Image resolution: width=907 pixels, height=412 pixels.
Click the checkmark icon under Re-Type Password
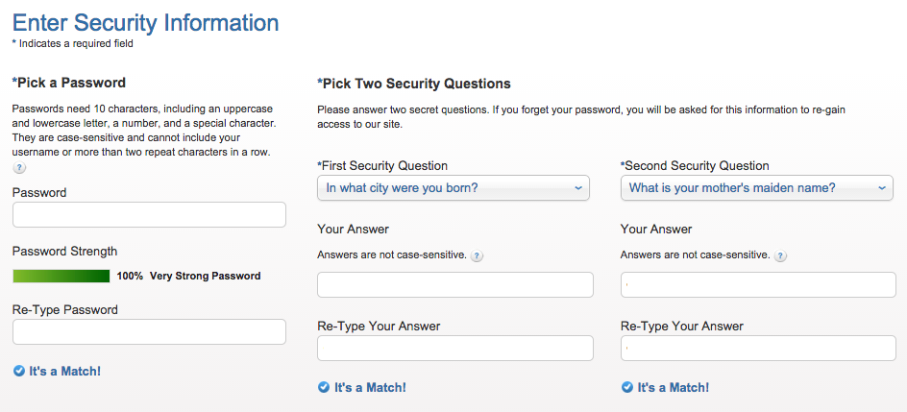[18, 371]
